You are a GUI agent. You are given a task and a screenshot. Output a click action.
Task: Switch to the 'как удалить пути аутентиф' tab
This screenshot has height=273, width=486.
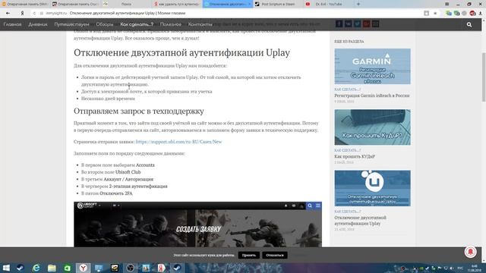(x=177, y=4)
